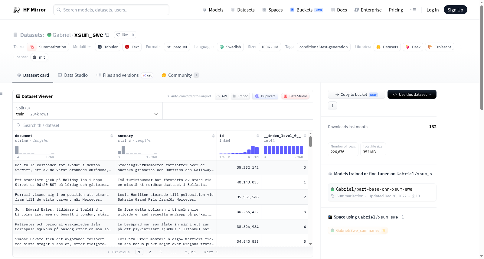
Task: Sort by __index_level_0__ column
Action: point(305,136)
